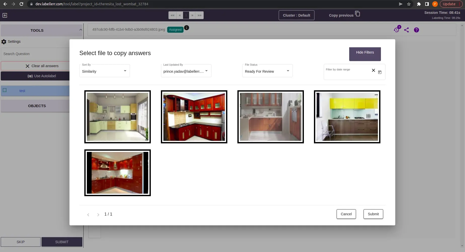Open the calendar date picker icon
This screenshot has height=252, width=465.
coord(380,72)
